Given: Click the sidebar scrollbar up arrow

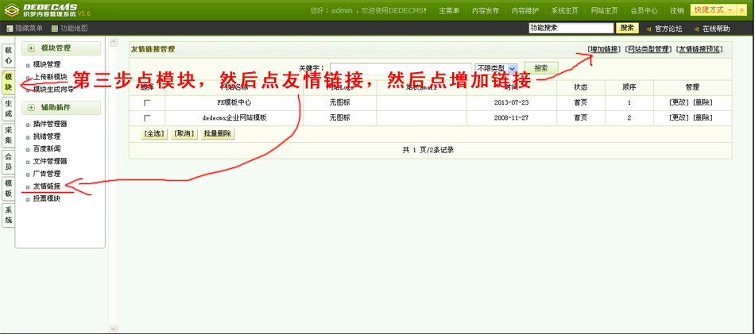Looking at the screenshot, I should [x=112, y=42].
